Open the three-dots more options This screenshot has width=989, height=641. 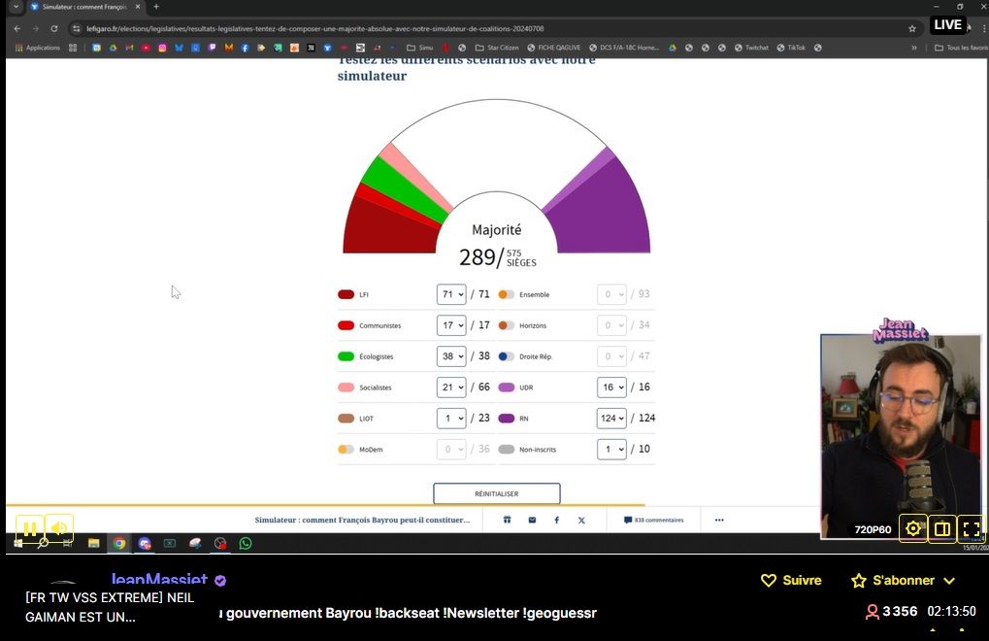tap(719, 520)
